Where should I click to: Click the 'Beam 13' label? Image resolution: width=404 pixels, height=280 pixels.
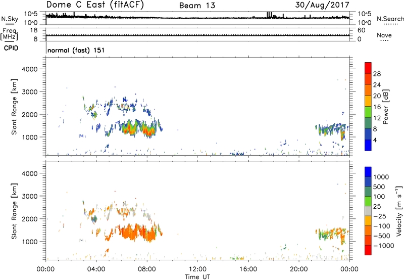click(x=197, y=6)
